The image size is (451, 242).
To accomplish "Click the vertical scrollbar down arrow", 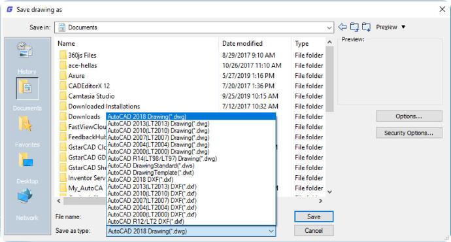I will click(x=329, y=192).
